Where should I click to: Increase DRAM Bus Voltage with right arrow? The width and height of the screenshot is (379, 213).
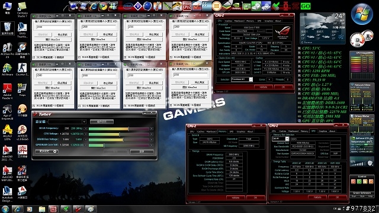[x=152, y=140]
